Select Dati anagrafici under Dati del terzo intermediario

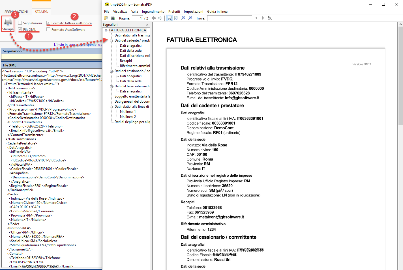tap(131, 91)
